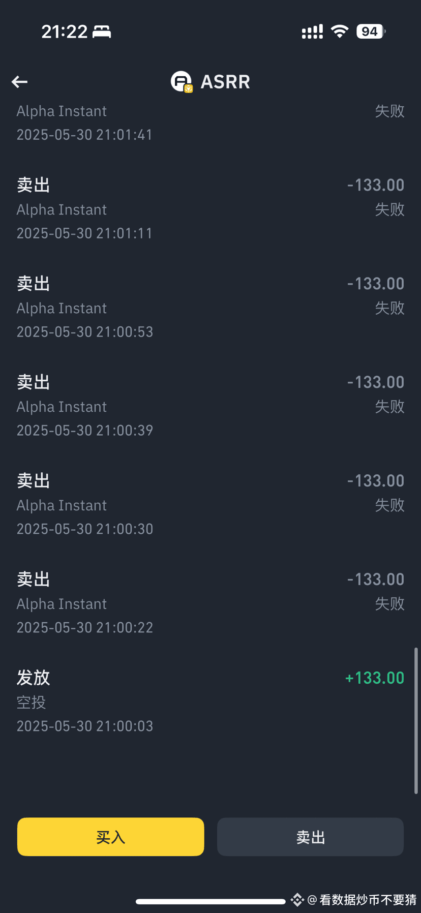Screen dimensions: 421x913
Task: Open sell record dated 21:00:30
Action: (x=211, y=504)
